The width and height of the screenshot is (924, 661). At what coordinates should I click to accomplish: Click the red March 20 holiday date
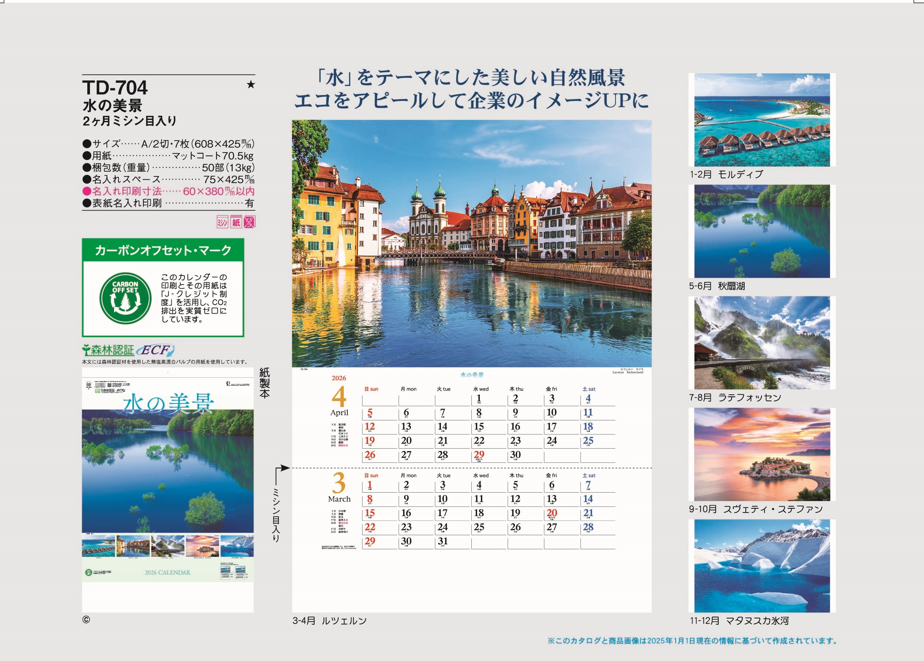pyautogui.click(x=552, y=514)
